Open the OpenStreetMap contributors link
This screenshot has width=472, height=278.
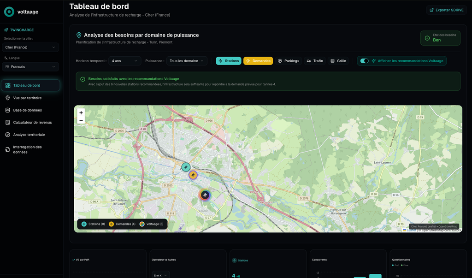point(441,231)
